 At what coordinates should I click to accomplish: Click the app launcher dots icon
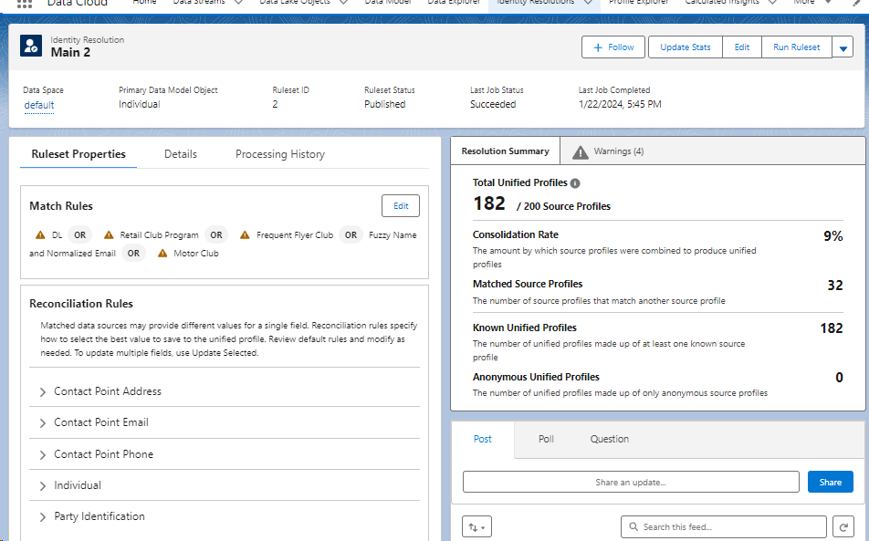25,3
